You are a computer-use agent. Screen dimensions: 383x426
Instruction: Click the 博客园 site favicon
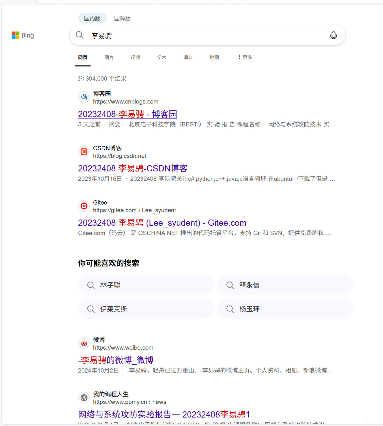pyautogui.click(x=84, y=97)
